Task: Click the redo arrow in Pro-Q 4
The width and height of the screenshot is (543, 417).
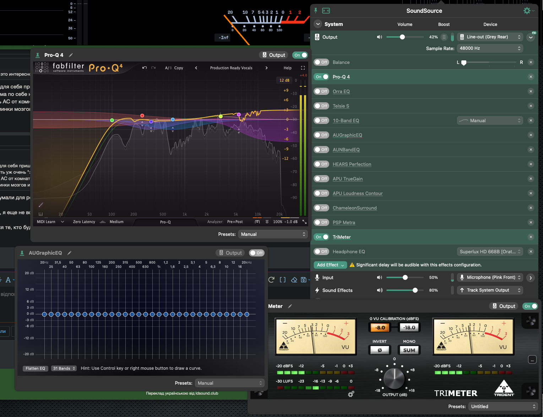Action: (153, 68)
